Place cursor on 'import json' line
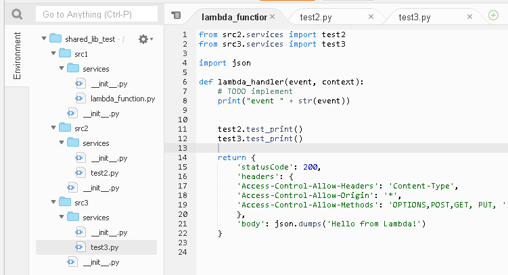 click(x=225, y=63)
